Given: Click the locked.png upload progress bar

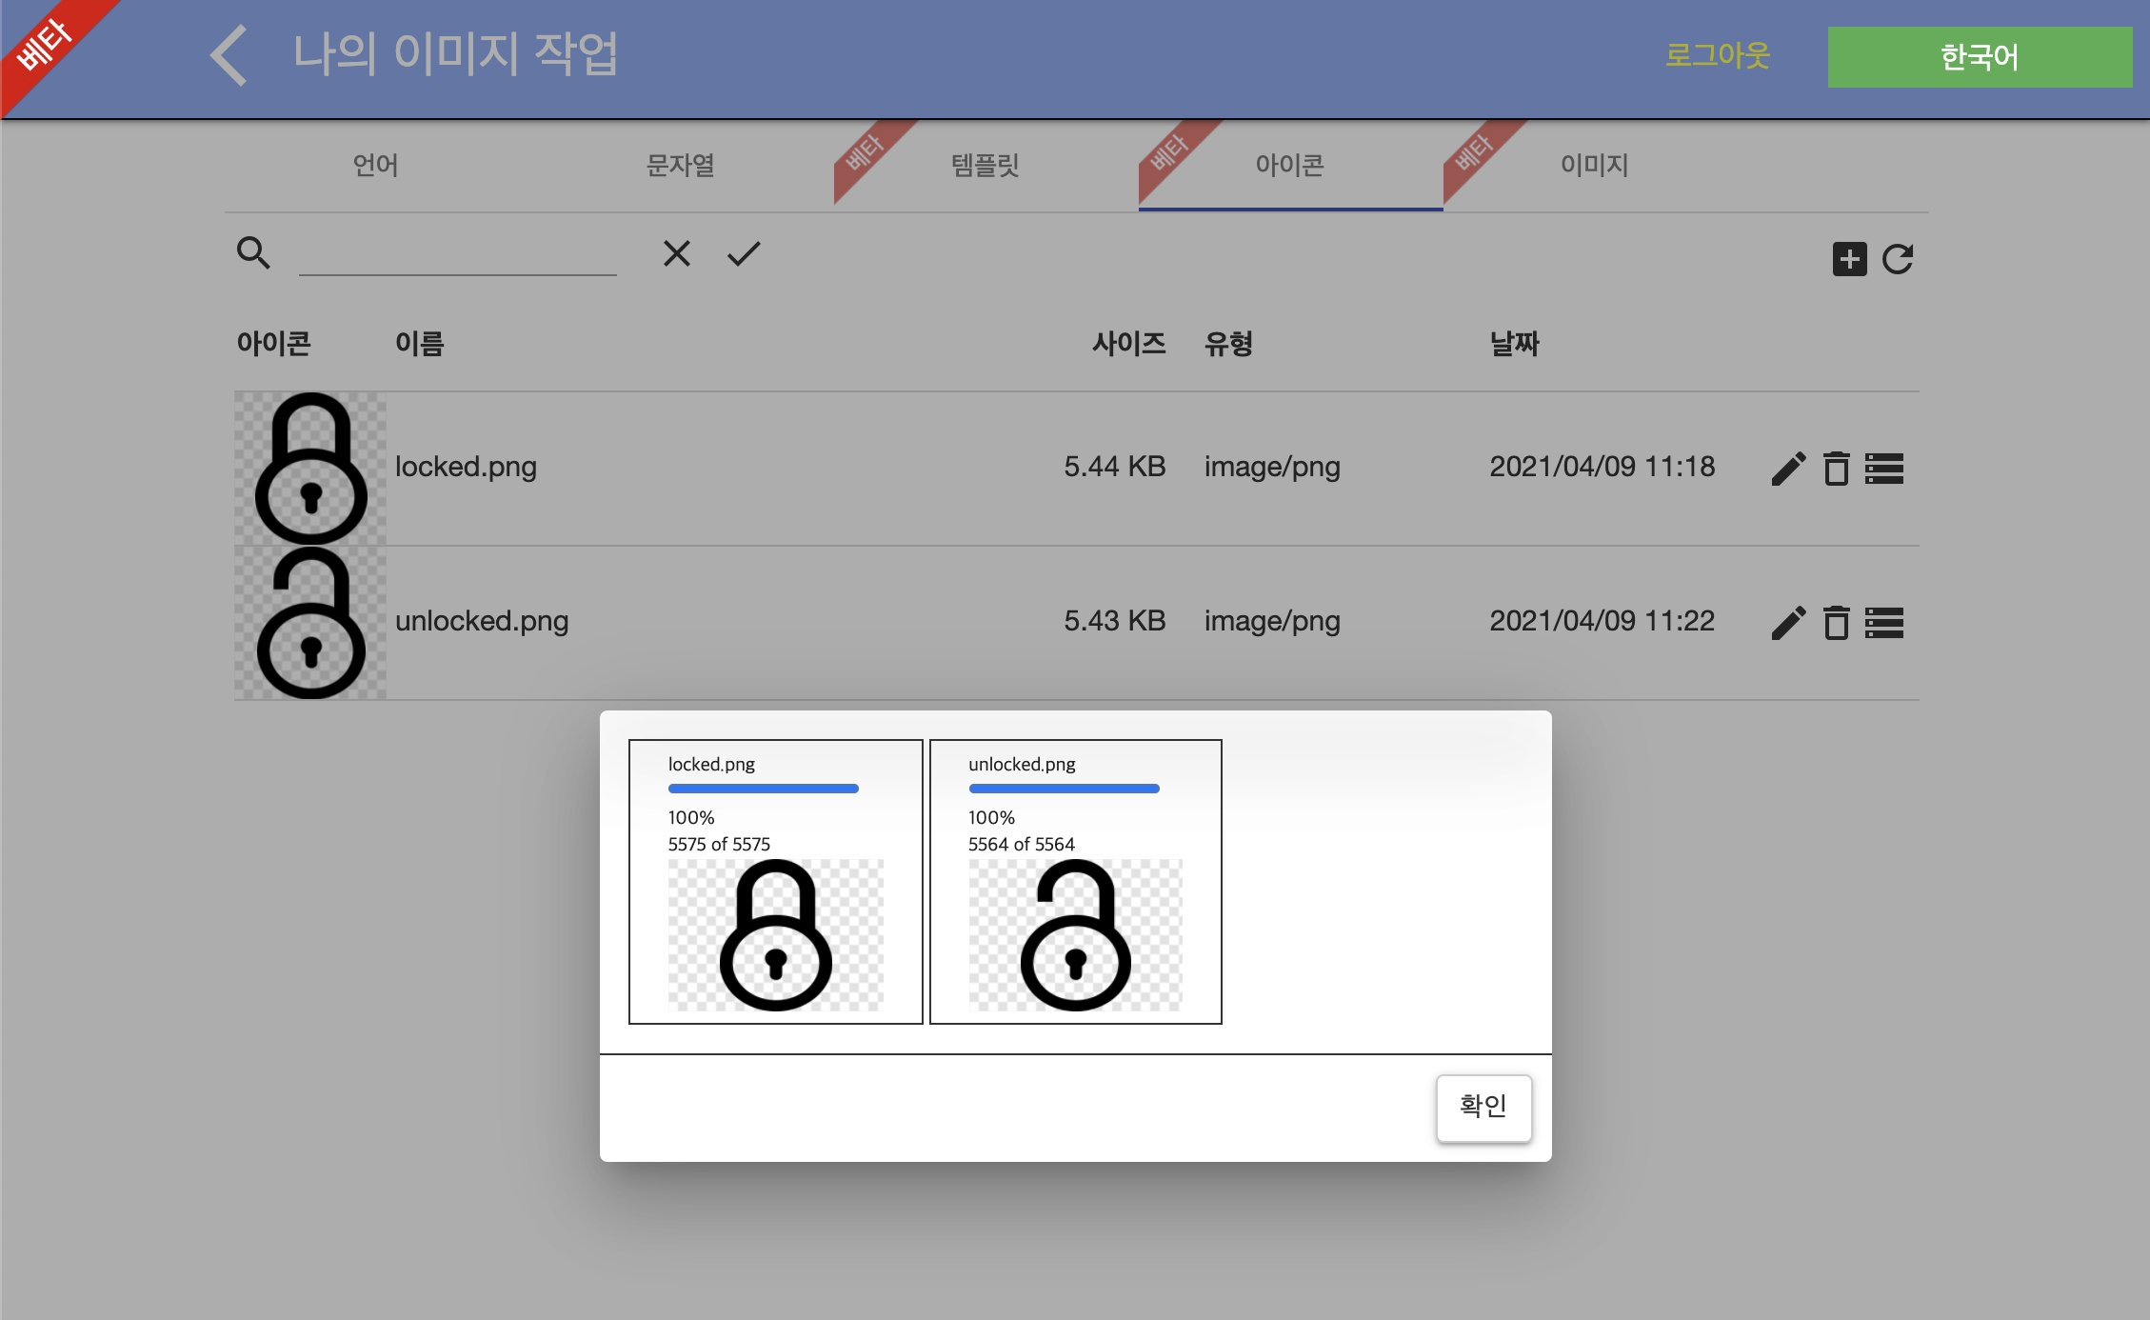Looking at the screenshot, I should point(763,789).
